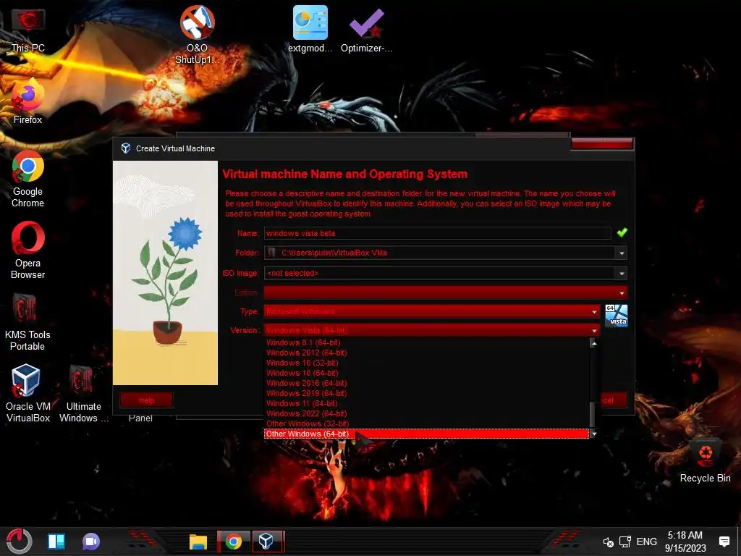
Task: Open the Type dropdown
Action: click(432, 311)
